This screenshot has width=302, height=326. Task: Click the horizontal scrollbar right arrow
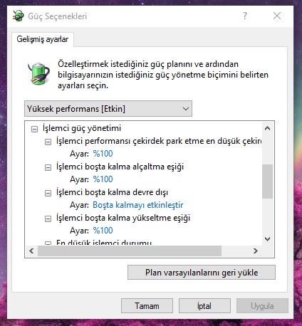(256, 251)
